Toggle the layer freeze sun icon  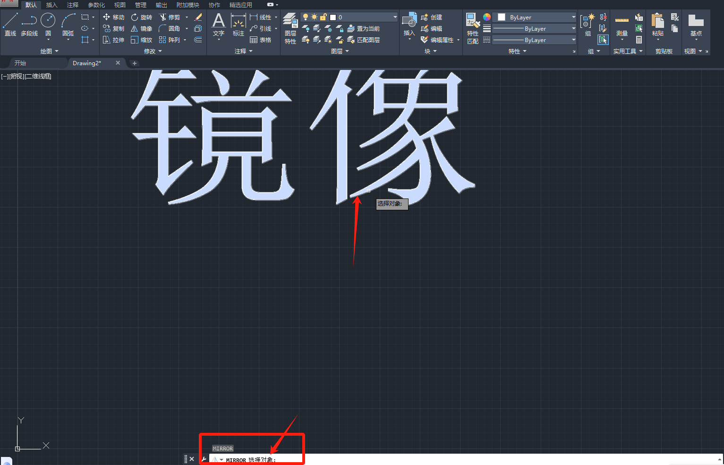click(x=314, y=17)
